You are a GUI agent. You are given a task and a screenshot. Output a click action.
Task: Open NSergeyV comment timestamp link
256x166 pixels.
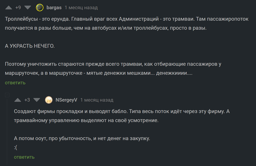point(97,100)
